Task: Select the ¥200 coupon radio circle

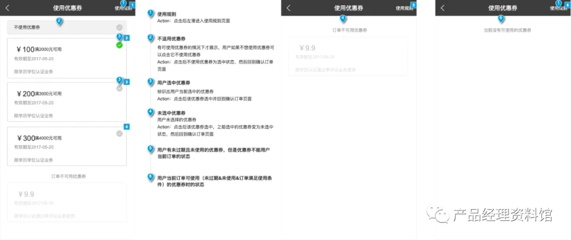Action: [119, 88]
